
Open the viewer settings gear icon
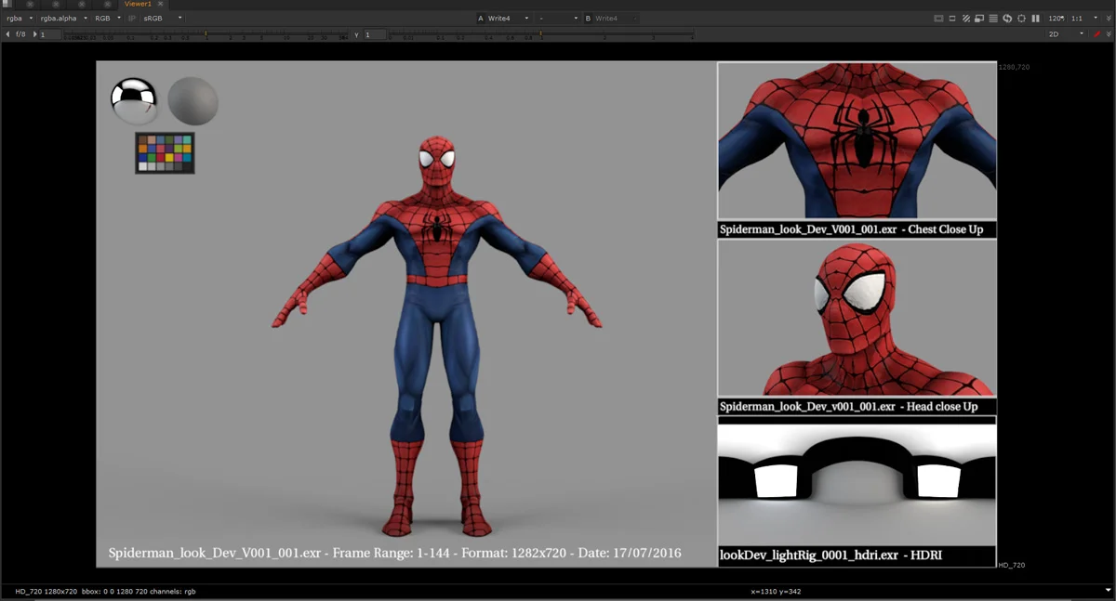click(1021, 18)
